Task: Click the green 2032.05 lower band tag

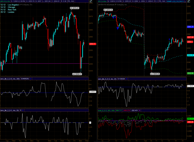Action: point(190,73)
